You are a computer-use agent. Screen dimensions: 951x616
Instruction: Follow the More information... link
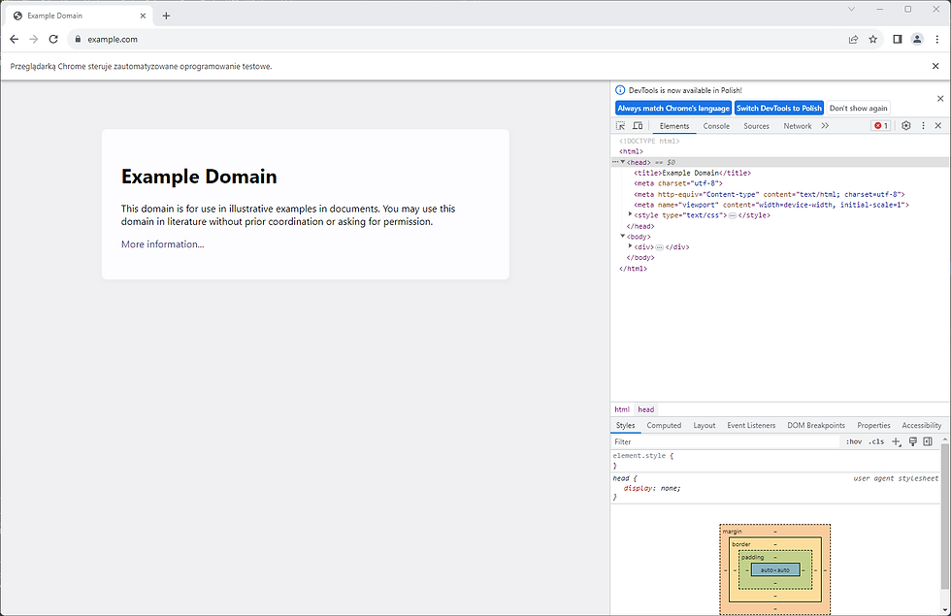pos(163,244)
